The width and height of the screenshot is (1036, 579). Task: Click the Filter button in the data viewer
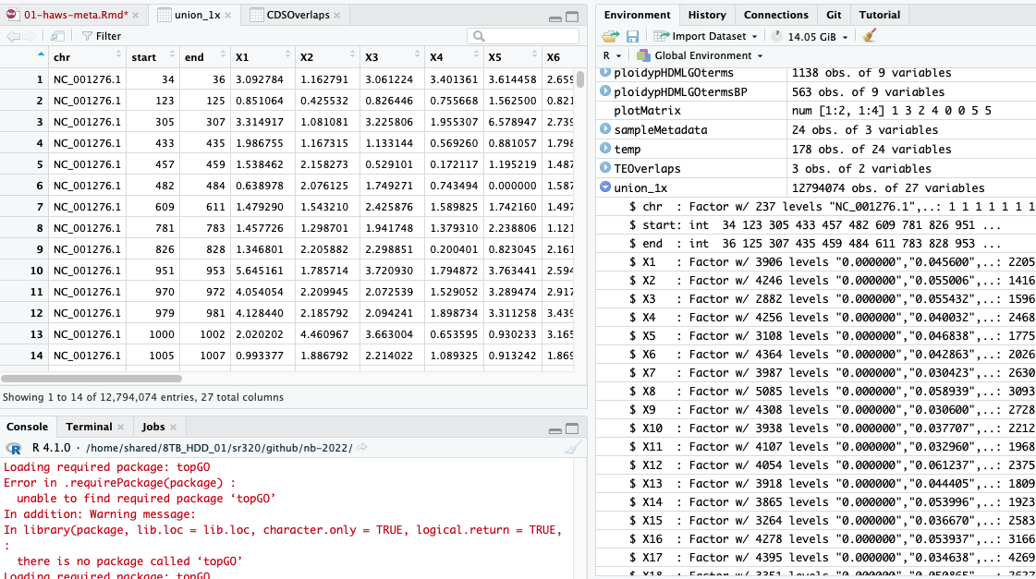coord(102,36)
